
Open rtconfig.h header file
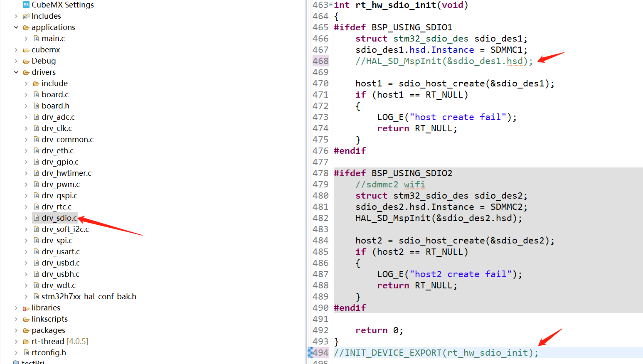tap(49, 353)
